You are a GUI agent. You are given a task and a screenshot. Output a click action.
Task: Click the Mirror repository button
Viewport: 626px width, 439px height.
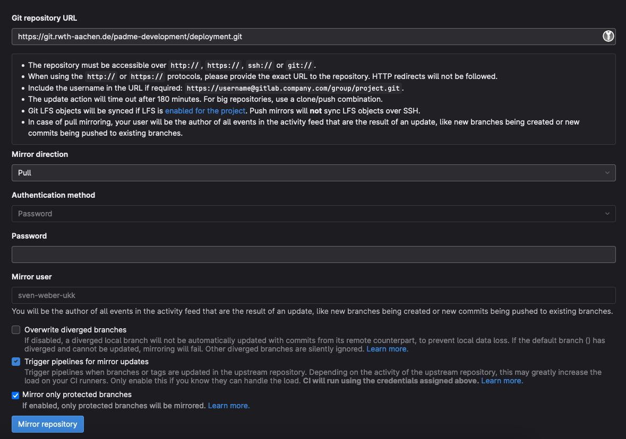click(x=47, y=424)
